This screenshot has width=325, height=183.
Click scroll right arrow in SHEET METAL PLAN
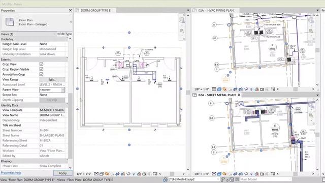(x=313, y=174)
